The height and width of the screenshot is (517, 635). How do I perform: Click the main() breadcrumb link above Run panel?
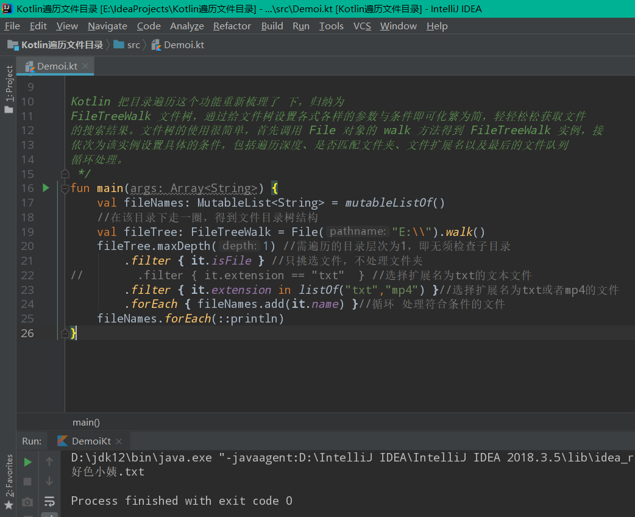pyautogui.click(x=85, y=422)
